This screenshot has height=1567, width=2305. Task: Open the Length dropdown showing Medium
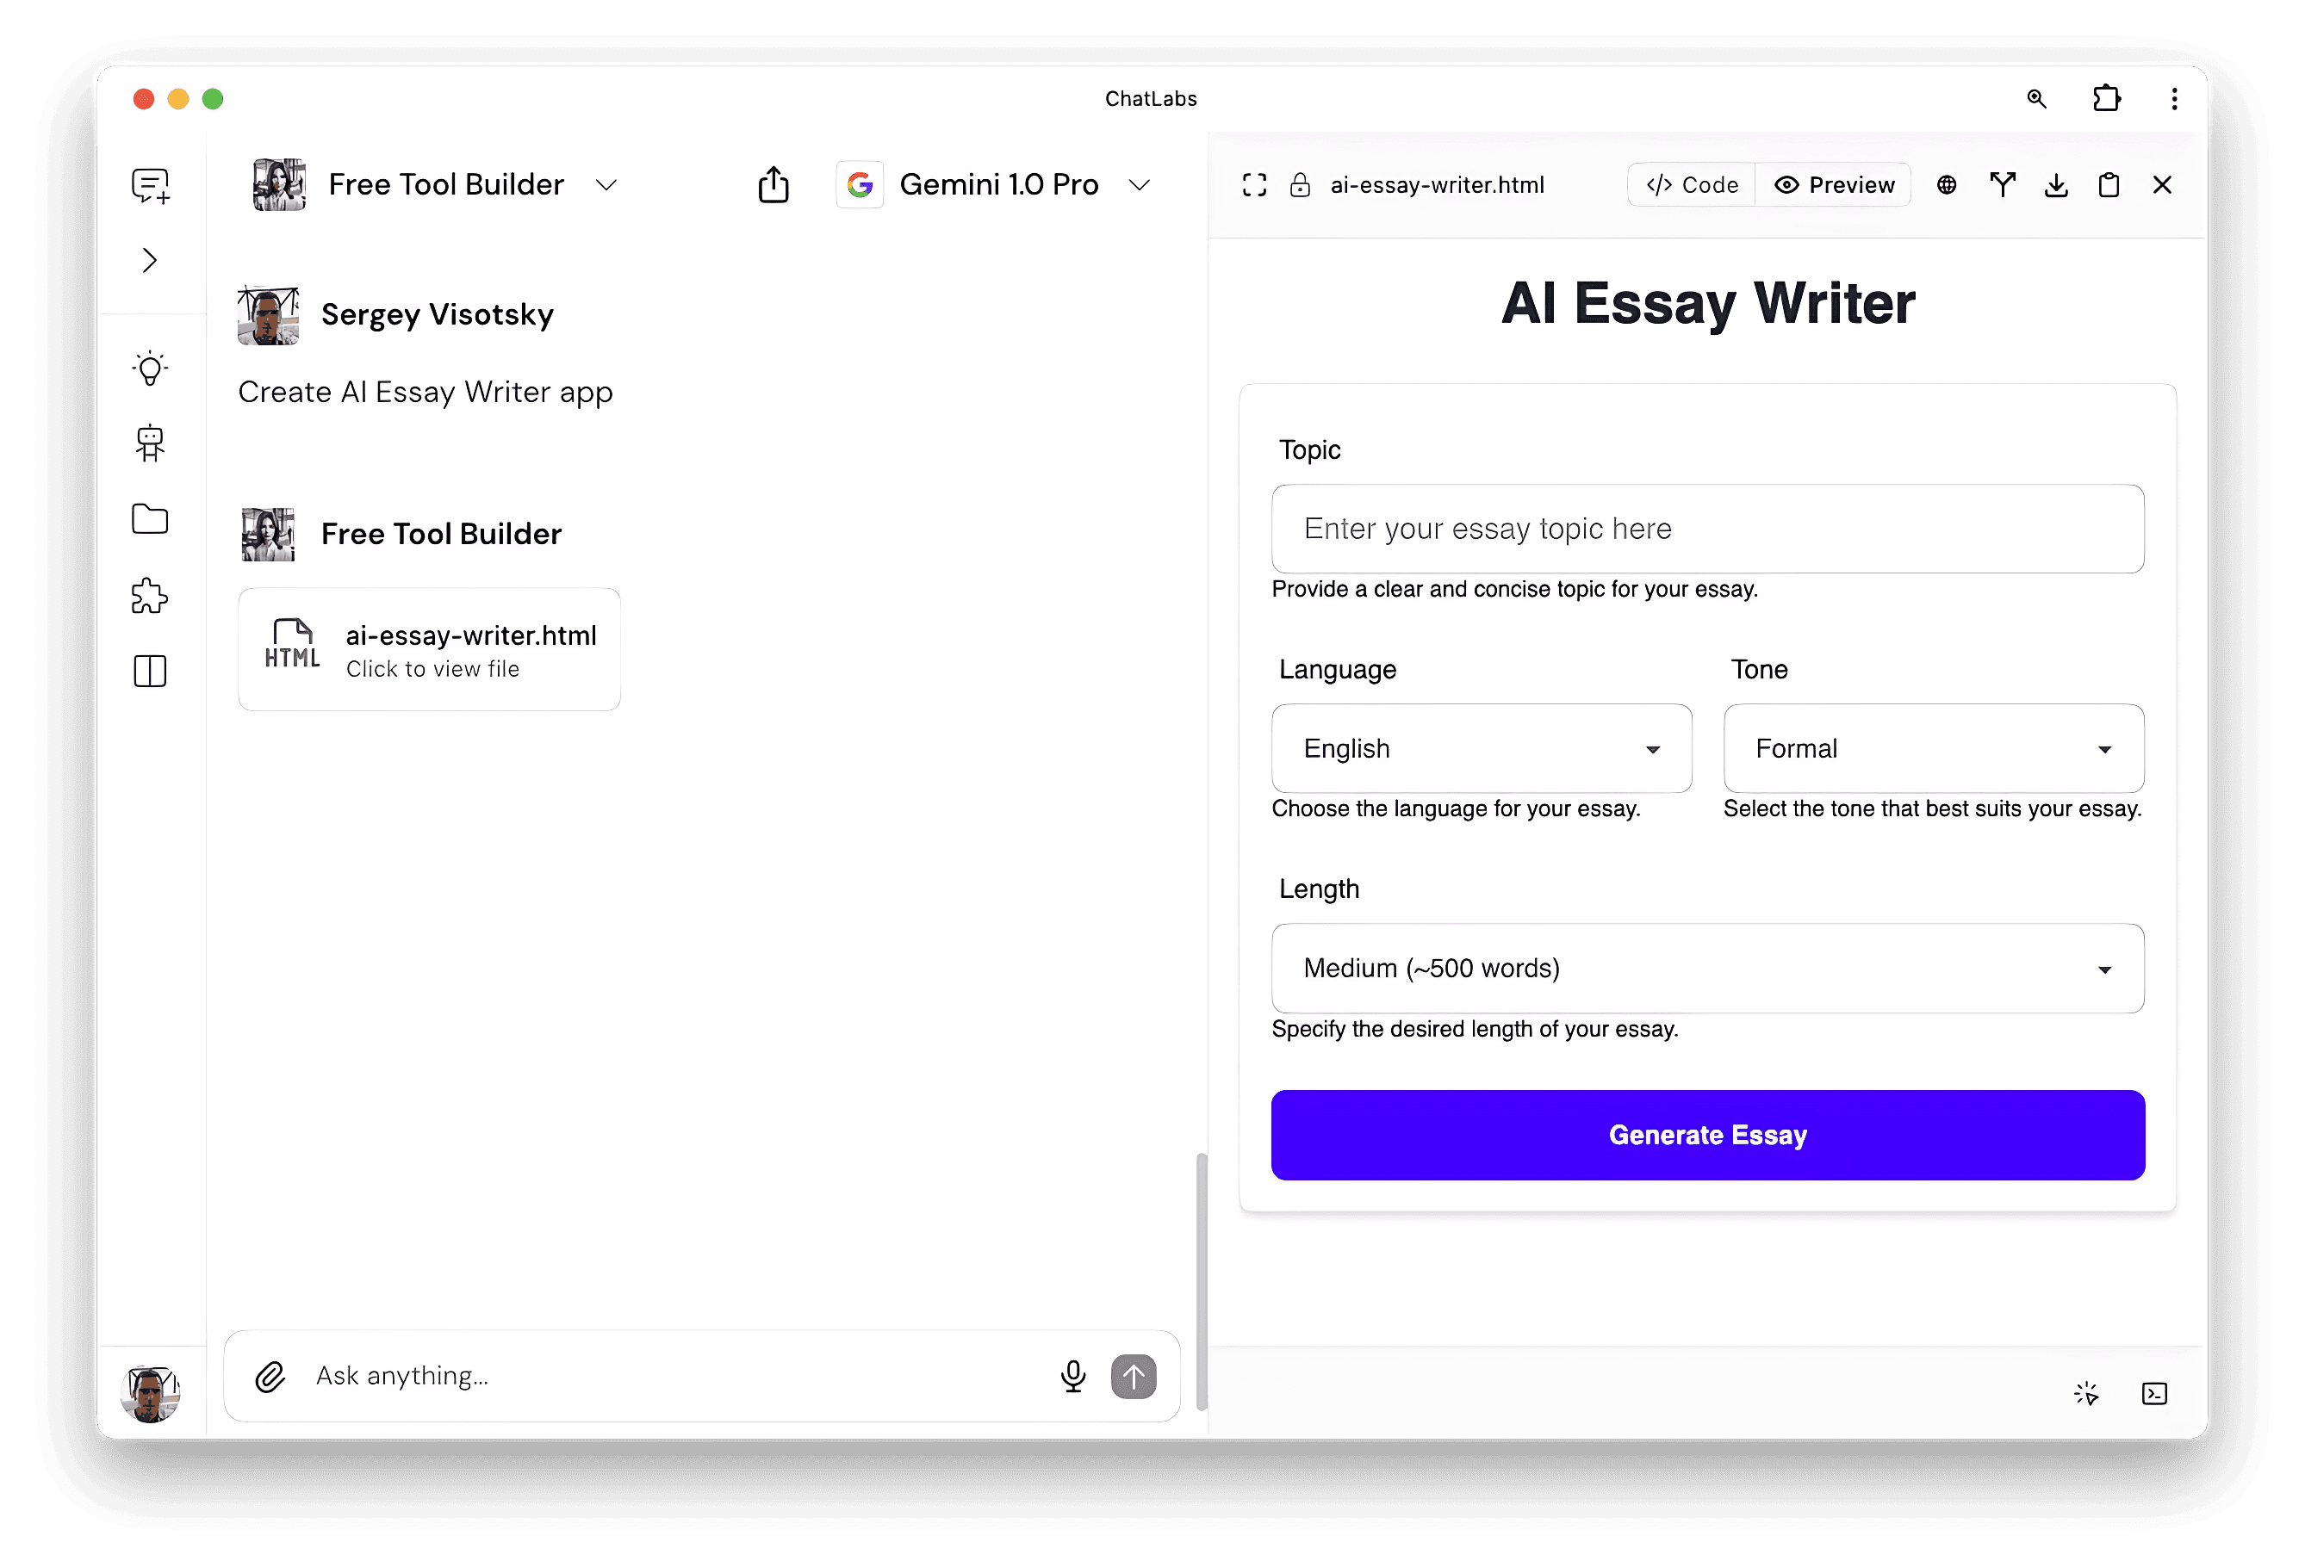click(1707, 969)
